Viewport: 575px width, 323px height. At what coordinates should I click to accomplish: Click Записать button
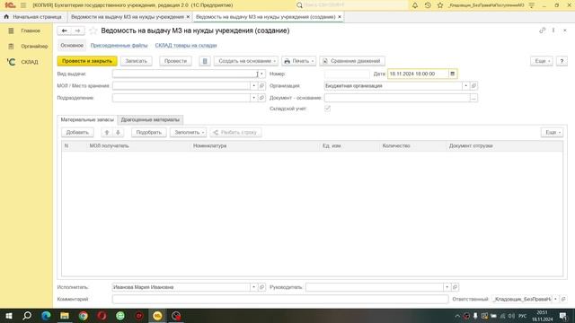coord(136,61)
